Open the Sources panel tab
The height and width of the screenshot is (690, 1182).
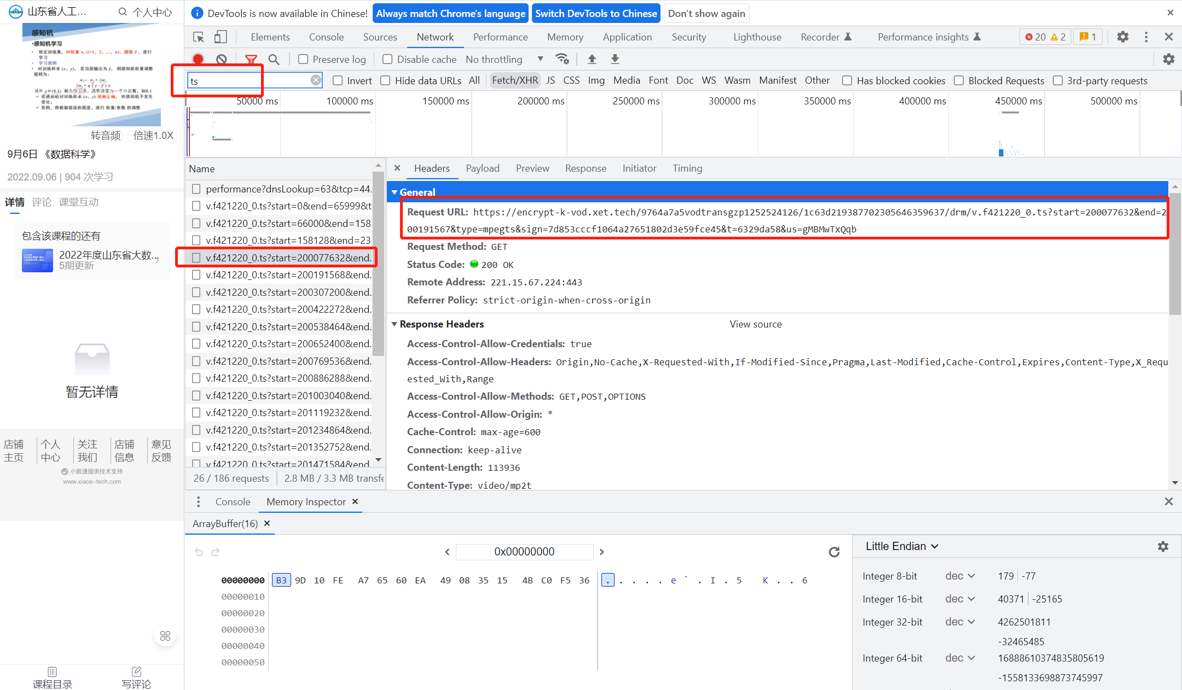click(380, 37)
